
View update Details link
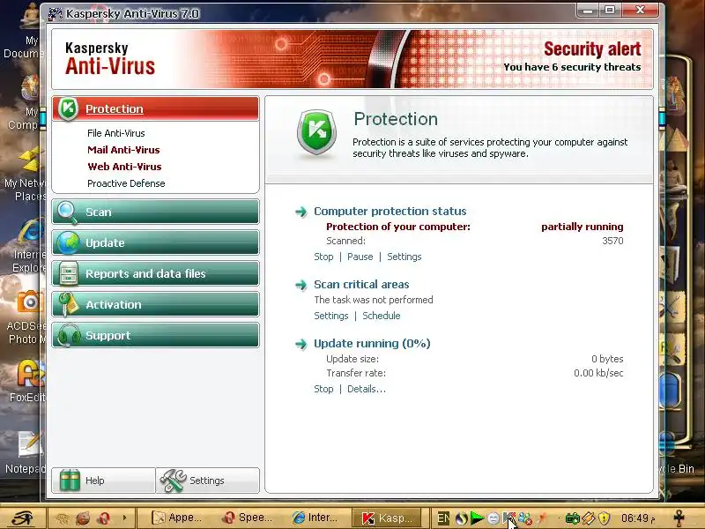pos(367,389)
